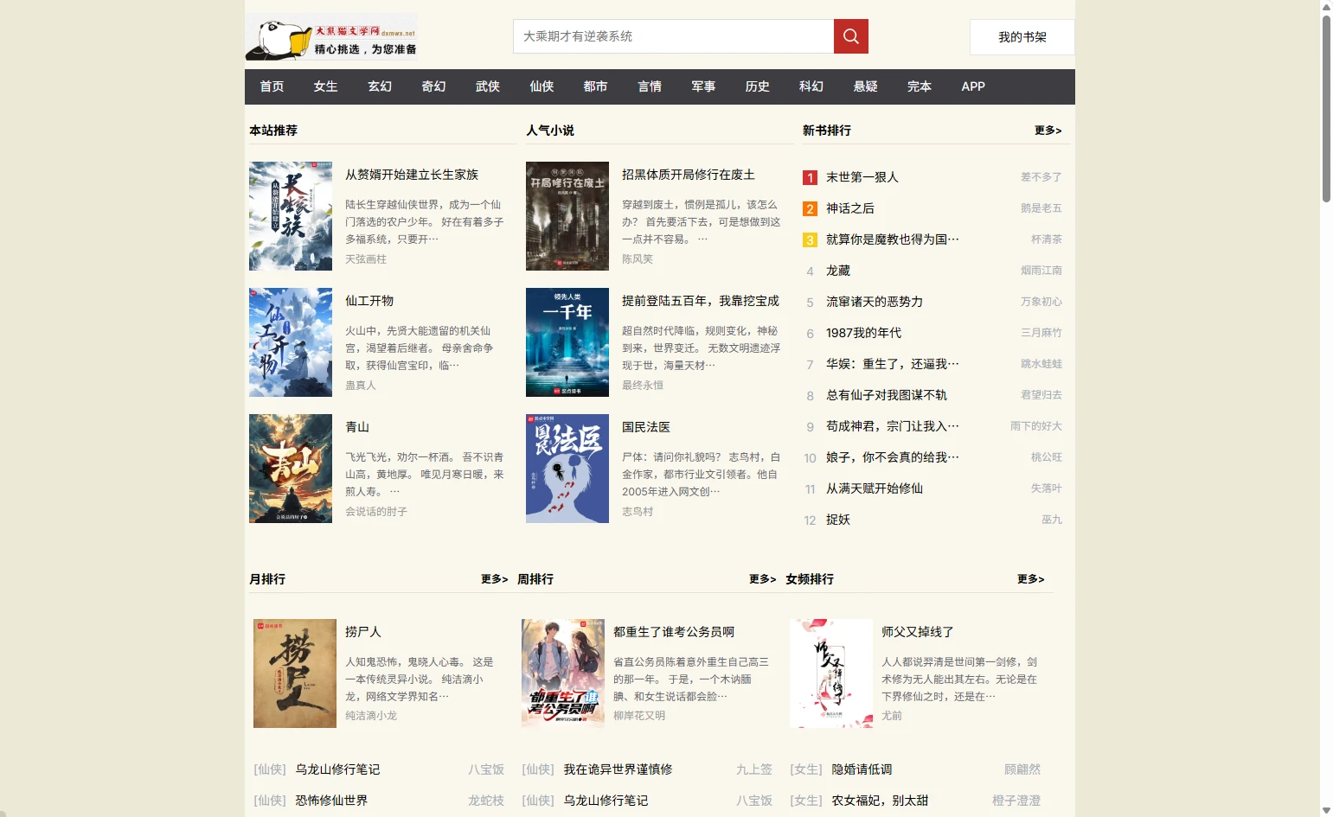This screenshot has width=1333, height=817.
Task: Click the panda site logo
Action: 331,38
